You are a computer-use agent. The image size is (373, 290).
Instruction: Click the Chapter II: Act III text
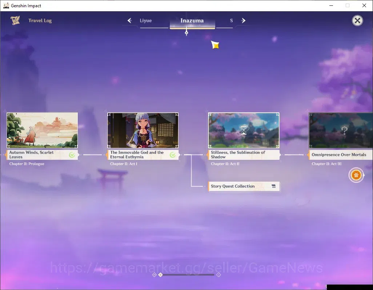326,164
